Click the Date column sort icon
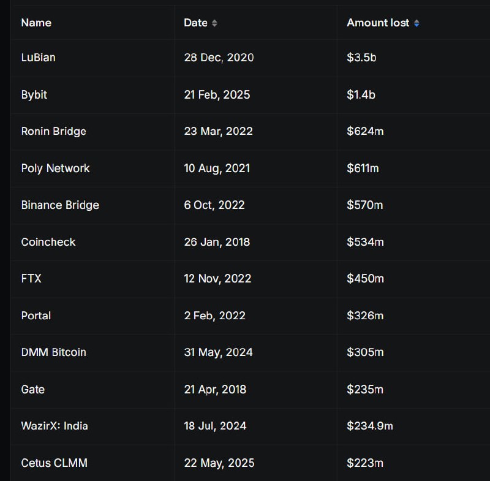The width and height of the screenshot is (490, 481). (214, 23)
